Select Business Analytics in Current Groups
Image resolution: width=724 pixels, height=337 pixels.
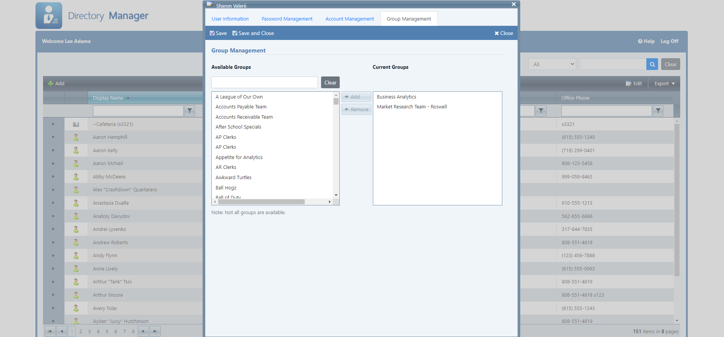click(x=396, y=97)
